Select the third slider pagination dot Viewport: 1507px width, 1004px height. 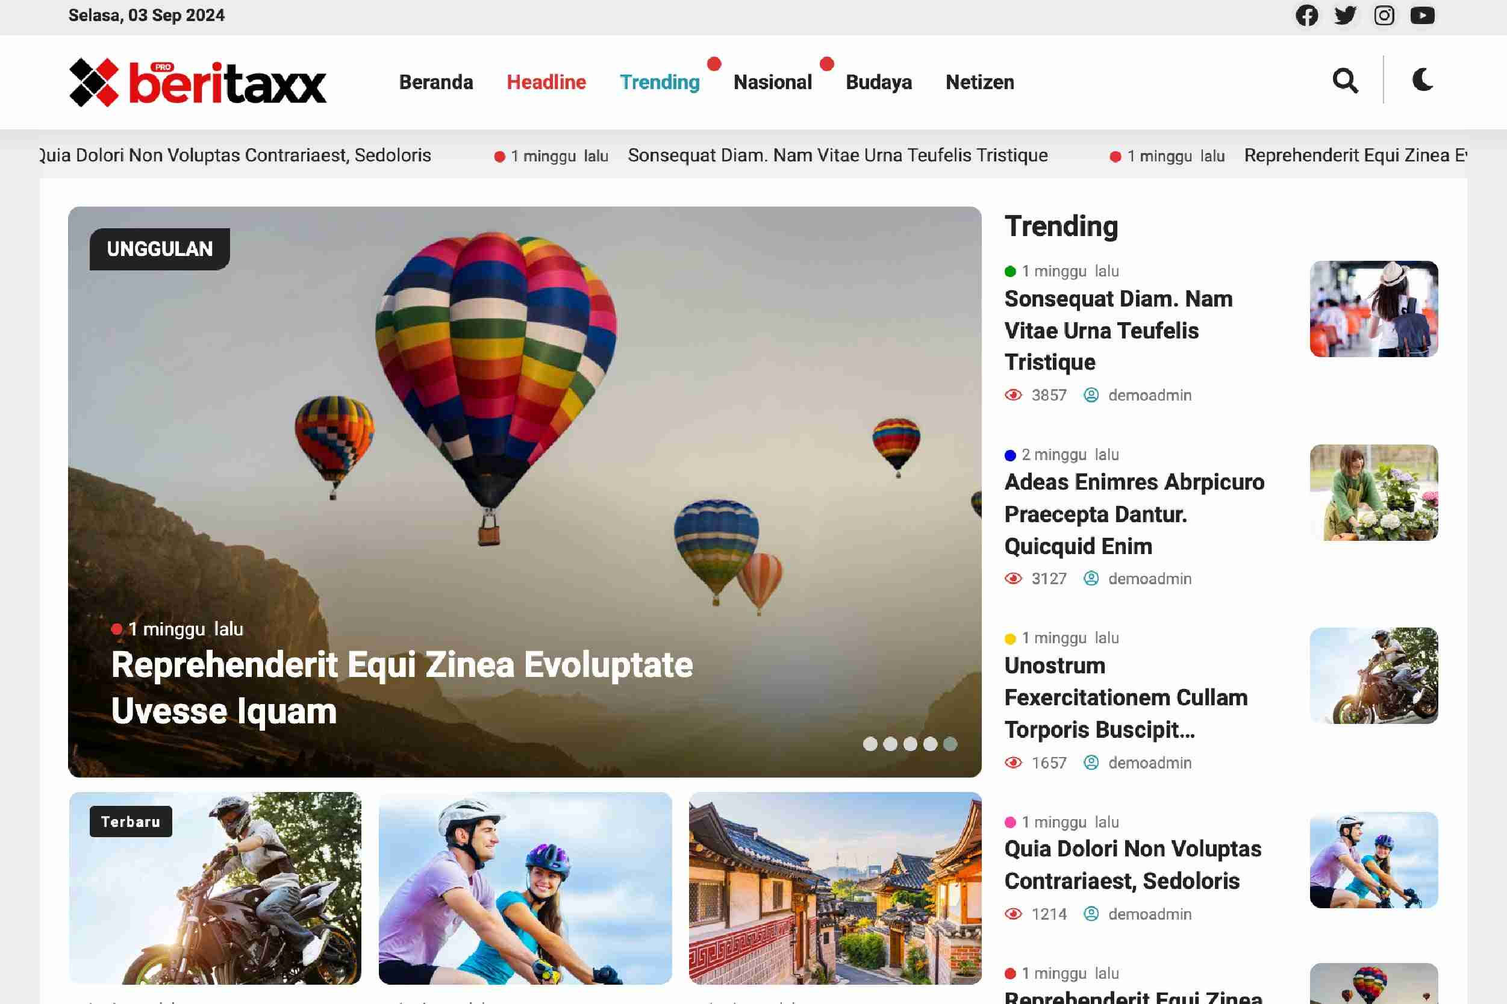coord(910,744)
